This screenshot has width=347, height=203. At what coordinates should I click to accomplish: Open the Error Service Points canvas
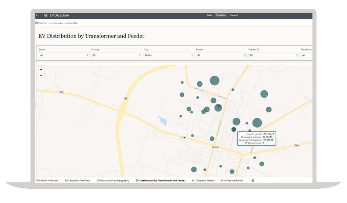click(x=232, y=181)
